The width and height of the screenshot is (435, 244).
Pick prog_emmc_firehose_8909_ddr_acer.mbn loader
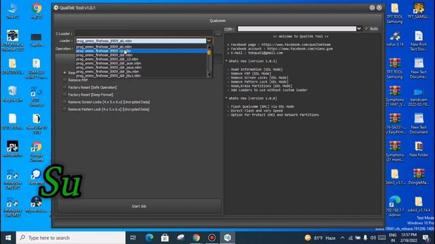[141, 63]
